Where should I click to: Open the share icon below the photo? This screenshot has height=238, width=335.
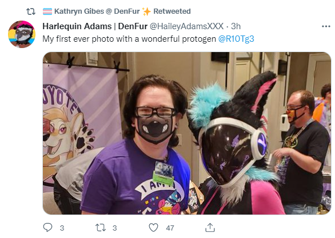(x=210, y=228)
